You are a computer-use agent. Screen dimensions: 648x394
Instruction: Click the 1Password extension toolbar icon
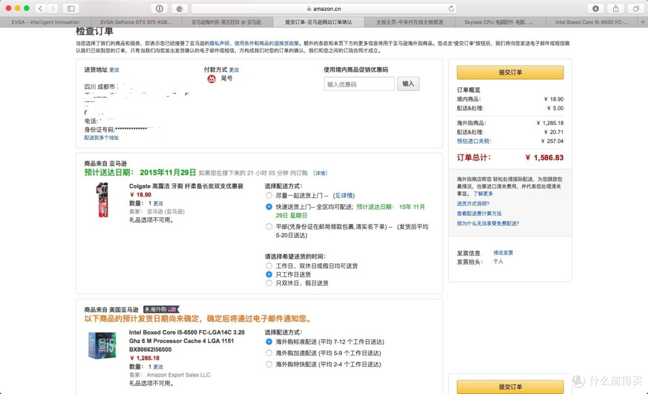[160, 8]
